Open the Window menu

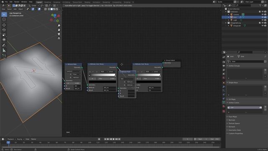(x=24, y=2)
